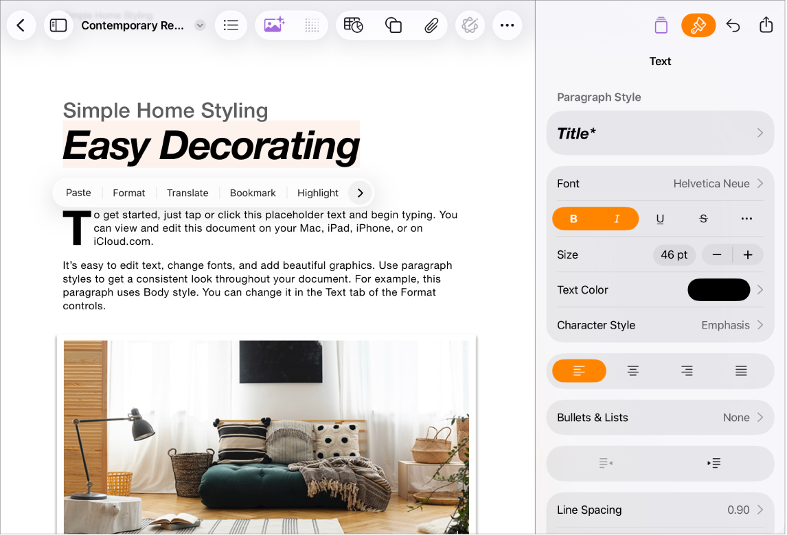787x535 pixels.
Task: Open the table of contents view
Action: 231,25
